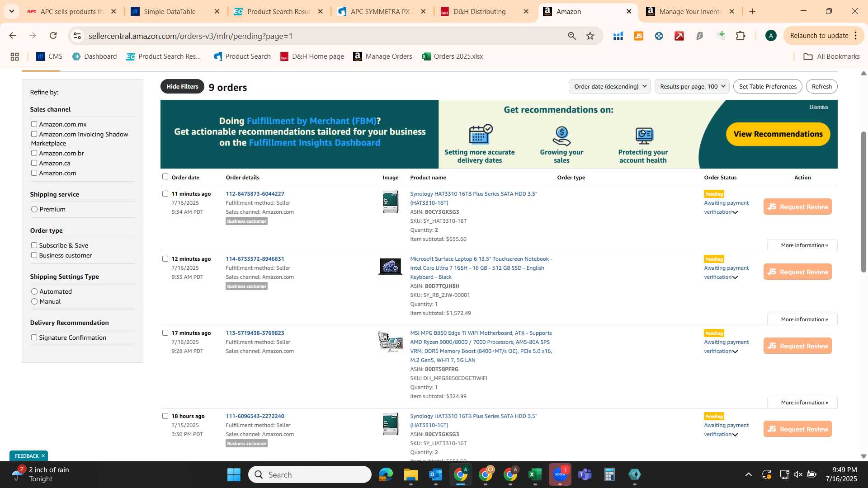Image resolution: width=868 pixels, height=488 pixels.
Task: Click View Recommendations button
Action: (778, 134)
